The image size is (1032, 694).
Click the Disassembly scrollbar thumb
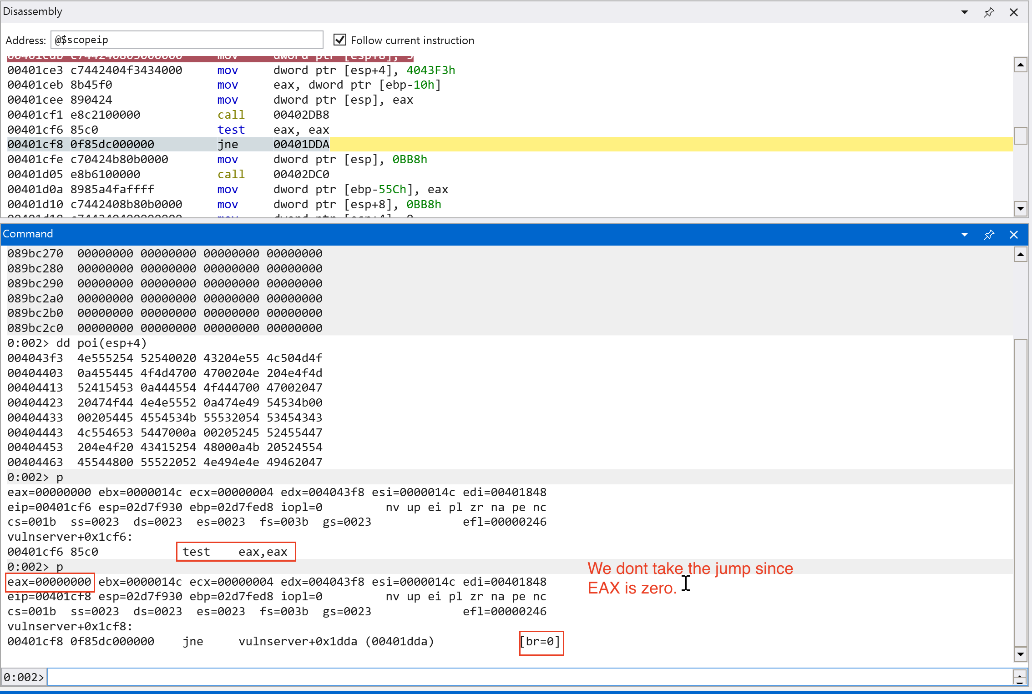pyautogui.click(x=1020, y=136)
